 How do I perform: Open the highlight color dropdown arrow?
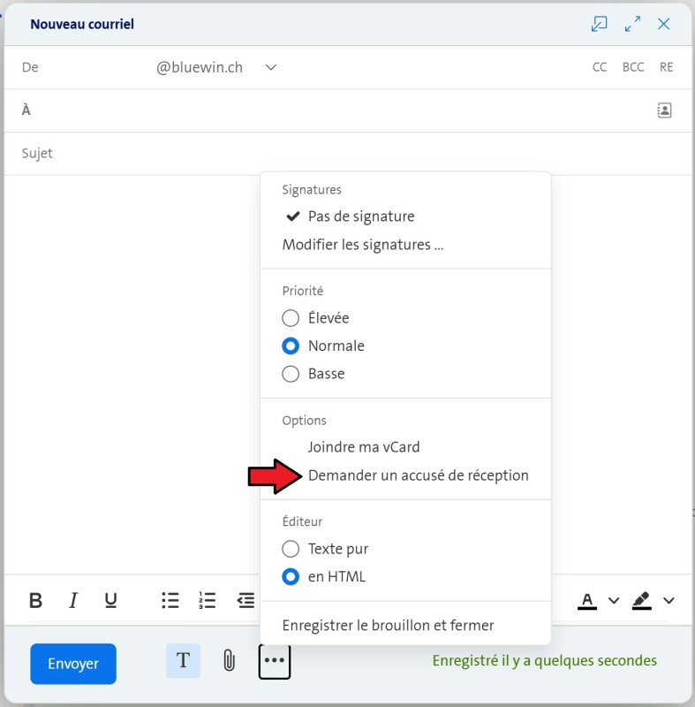(x=669, y=601)
